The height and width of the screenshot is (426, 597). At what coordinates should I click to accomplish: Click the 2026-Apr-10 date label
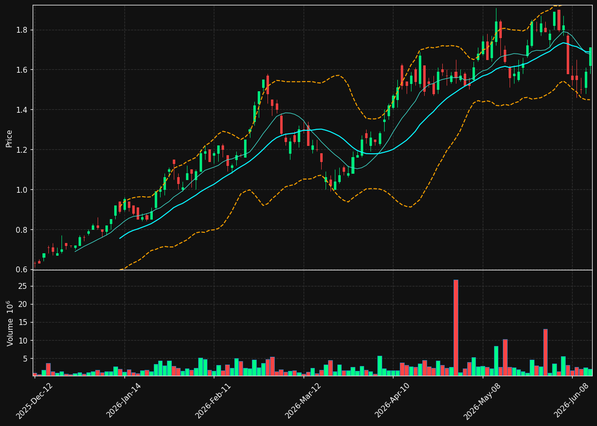(393, 401)
